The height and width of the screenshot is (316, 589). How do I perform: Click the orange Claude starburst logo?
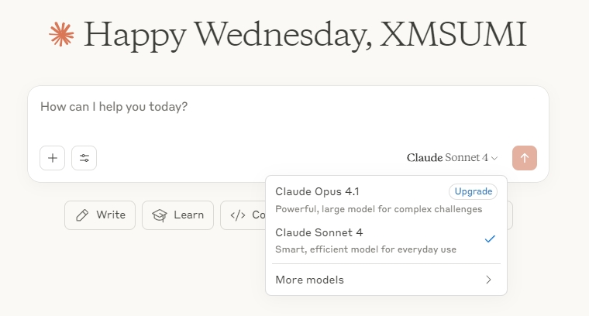(61, 35)
